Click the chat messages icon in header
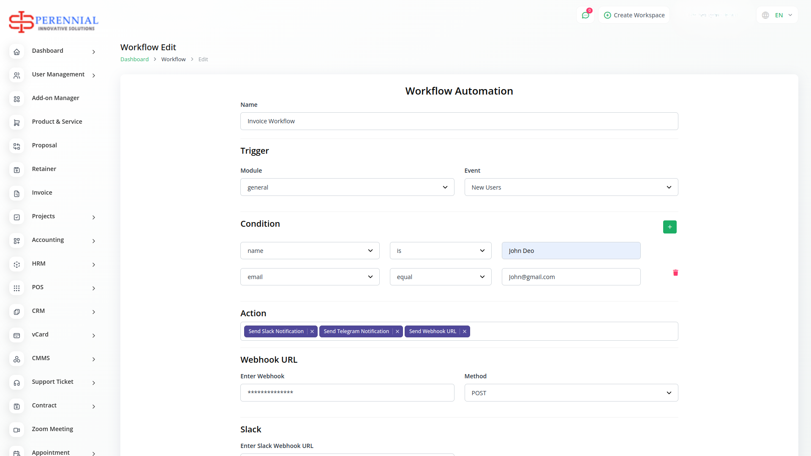 point(585,15)
